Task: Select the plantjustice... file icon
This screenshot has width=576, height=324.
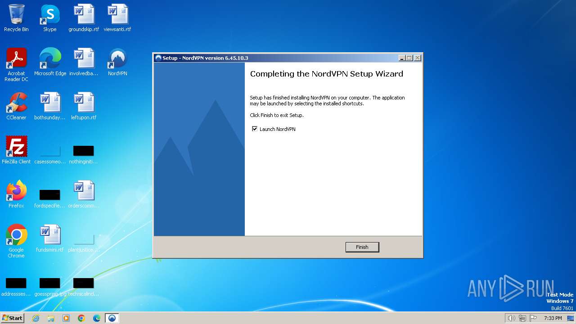Action: (84, 242)
